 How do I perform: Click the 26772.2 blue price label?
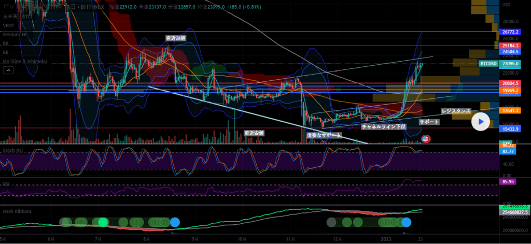click(x=510, y=32)
